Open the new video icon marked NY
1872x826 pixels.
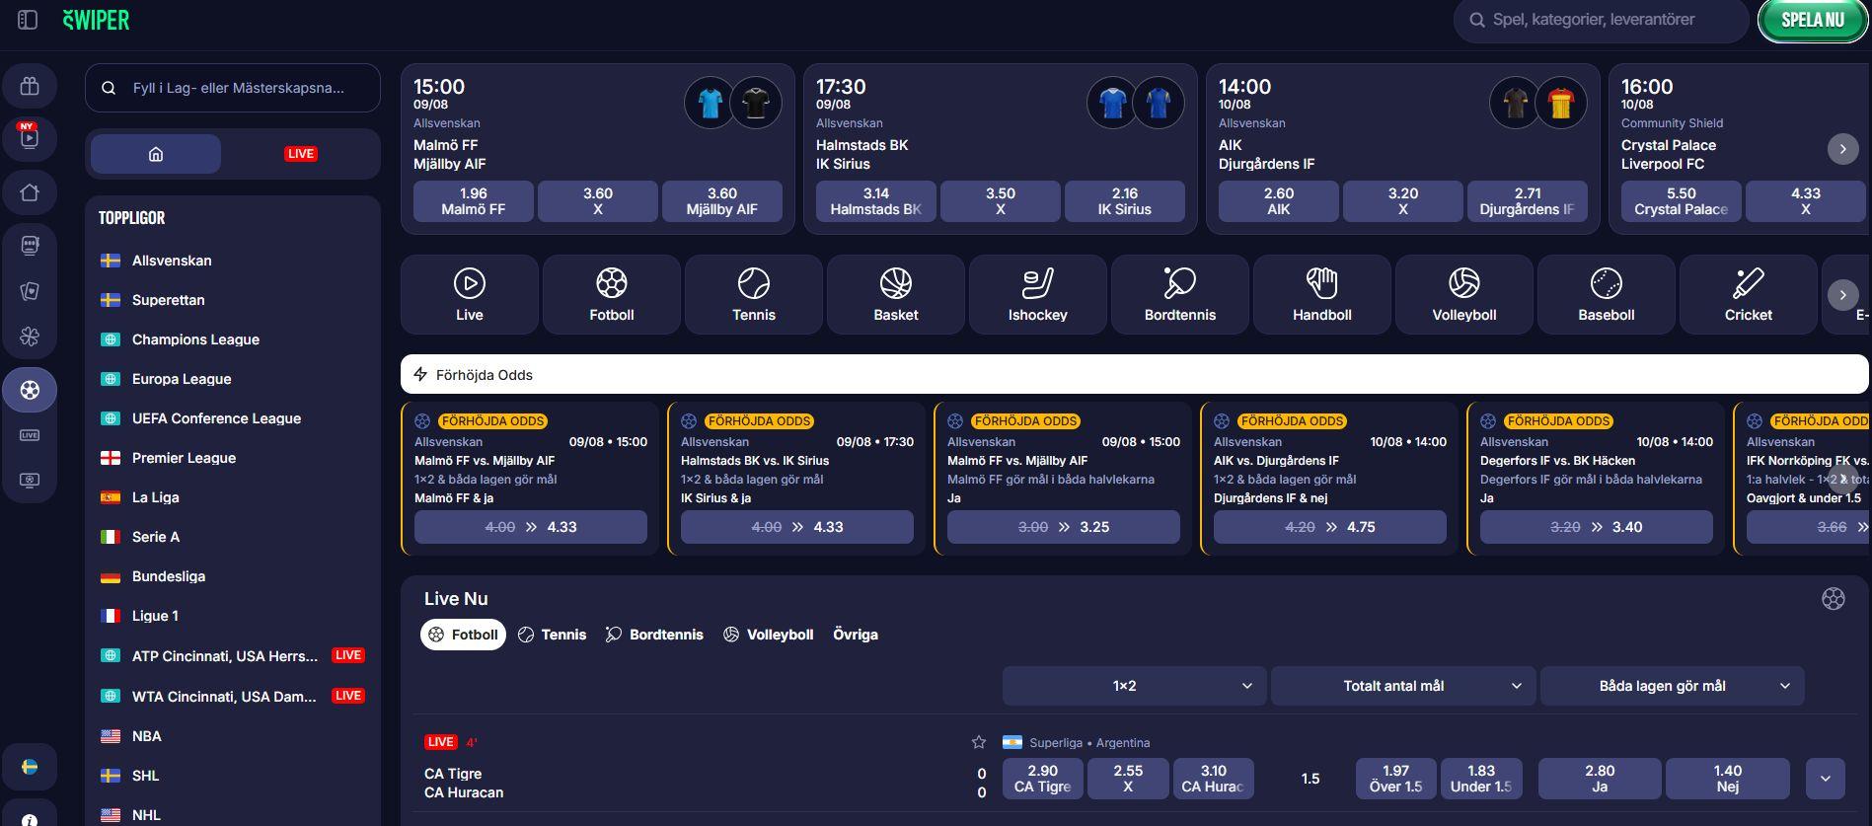pos(30,137)
